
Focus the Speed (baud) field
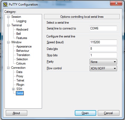click(x=103, y=42)
